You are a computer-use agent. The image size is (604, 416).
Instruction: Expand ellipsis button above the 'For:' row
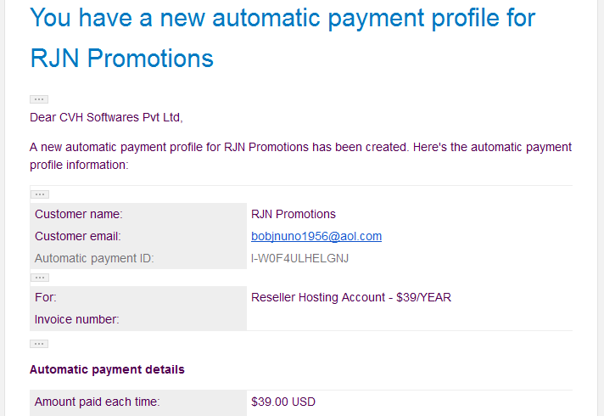click(x=40, y=278)
